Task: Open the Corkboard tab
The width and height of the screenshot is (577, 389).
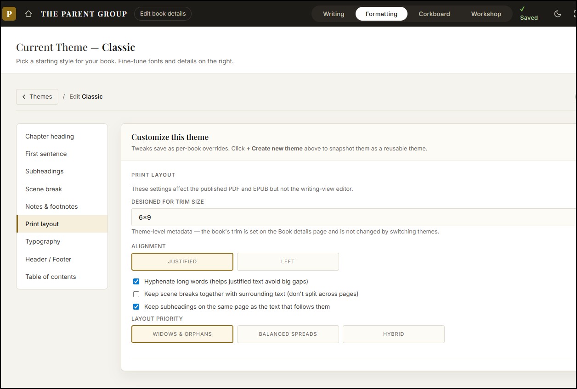Action: [x=434, y=14]
